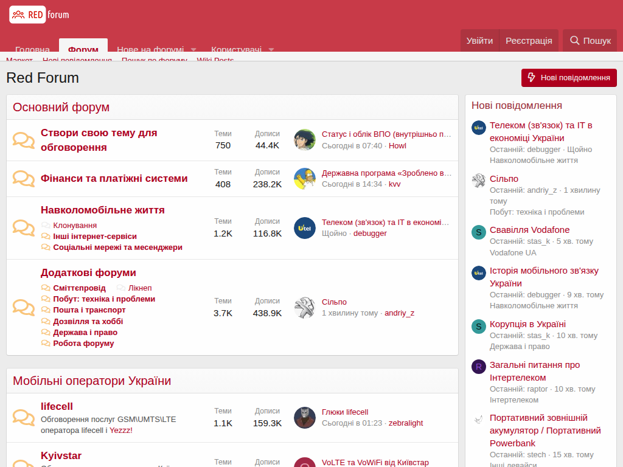Open the Форум tab
The image size is (623, 467).
pyautogui.click(x=83, y=49)
